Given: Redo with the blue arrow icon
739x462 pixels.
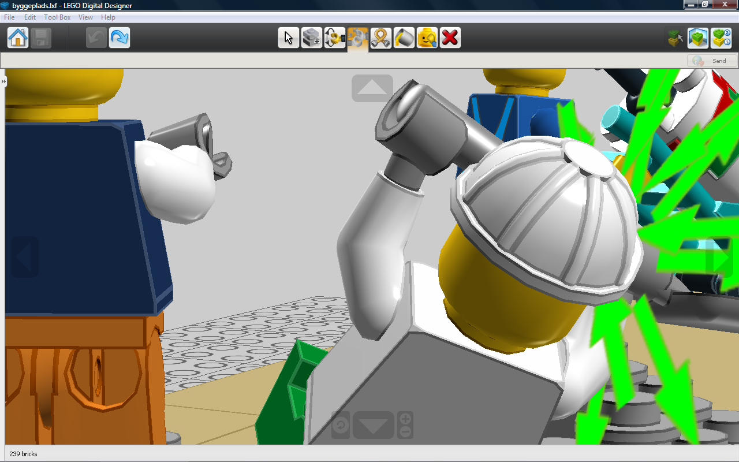Looking at the screenshot, I should tap(120, 38).
